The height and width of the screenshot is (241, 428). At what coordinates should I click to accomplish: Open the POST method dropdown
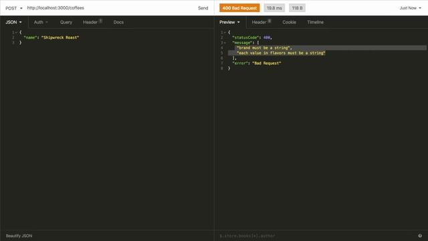pyautogui.click(x=13, y=8)
